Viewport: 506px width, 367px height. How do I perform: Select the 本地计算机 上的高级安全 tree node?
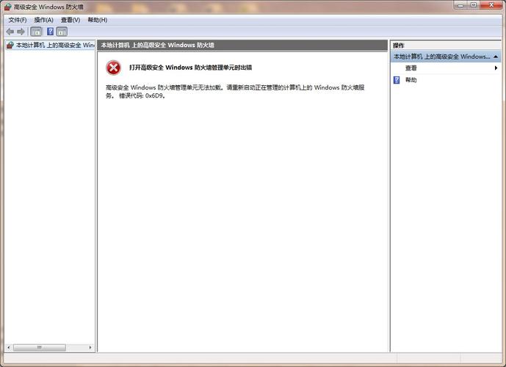[51, 46]
